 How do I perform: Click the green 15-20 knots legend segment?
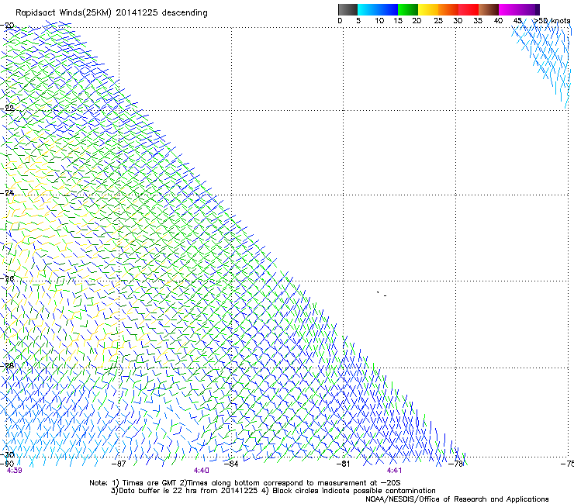click(x=408, y=9)
